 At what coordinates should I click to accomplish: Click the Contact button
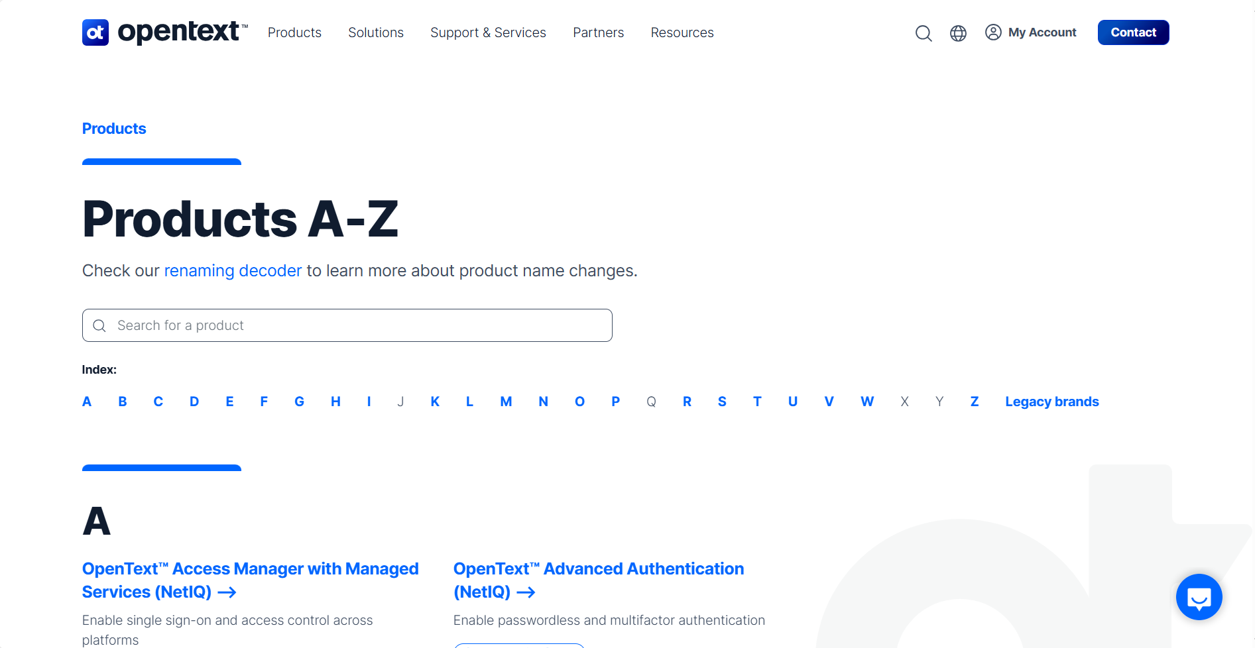[1133, 32]
